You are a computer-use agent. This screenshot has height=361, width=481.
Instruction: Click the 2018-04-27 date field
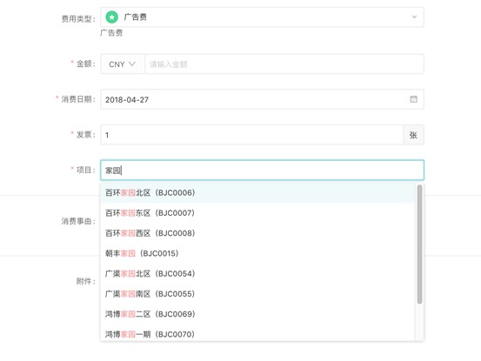(x=262, y=99)
